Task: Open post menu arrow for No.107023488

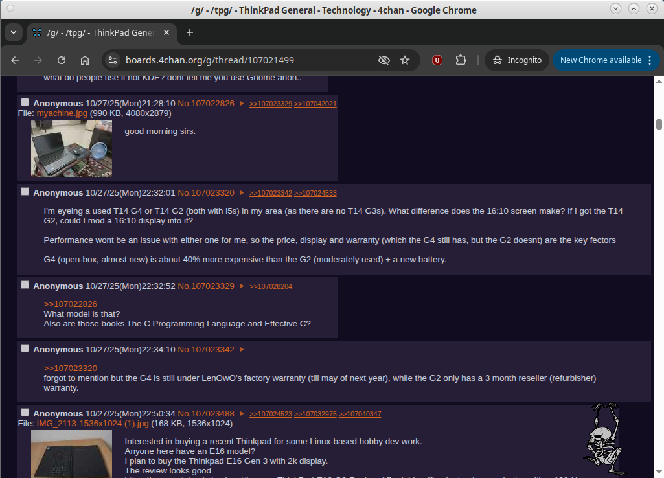Action: [242, 413]
